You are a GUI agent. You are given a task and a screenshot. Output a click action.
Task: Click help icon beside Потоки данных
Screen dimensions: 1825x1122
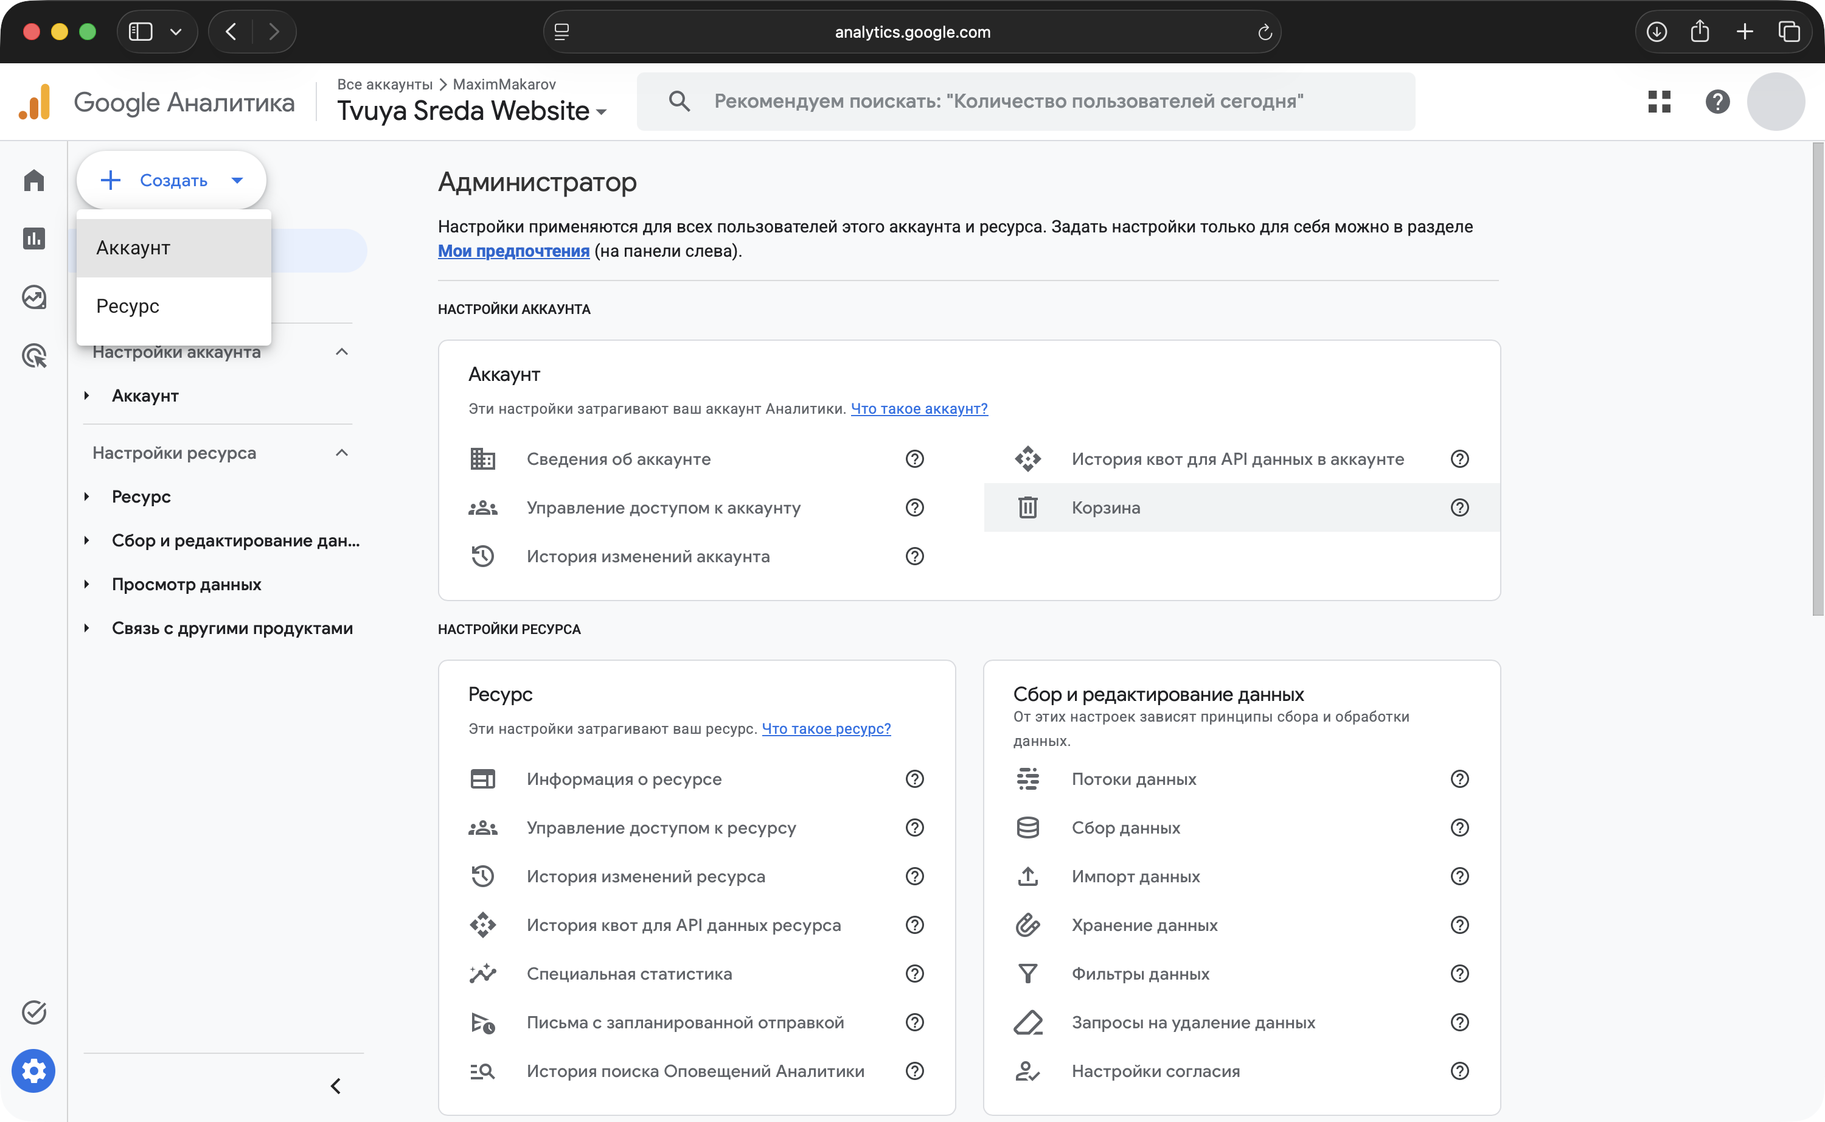1460,778
